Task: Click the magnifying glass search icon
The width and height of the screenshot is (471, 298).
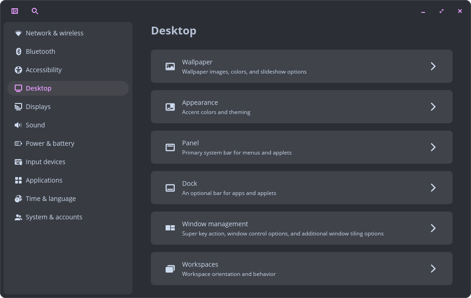Action: [35, 11]
